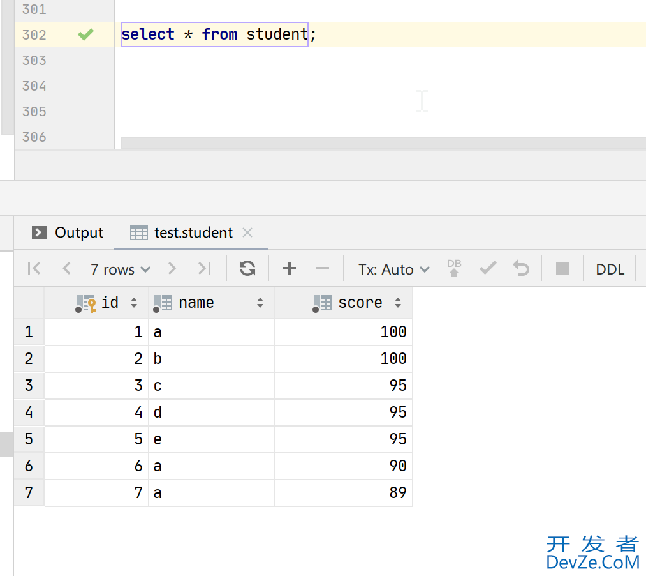This screenshot has width=646, height=576.
Task: Delete selected row with minus icon
Action: [x=323, y=269]
